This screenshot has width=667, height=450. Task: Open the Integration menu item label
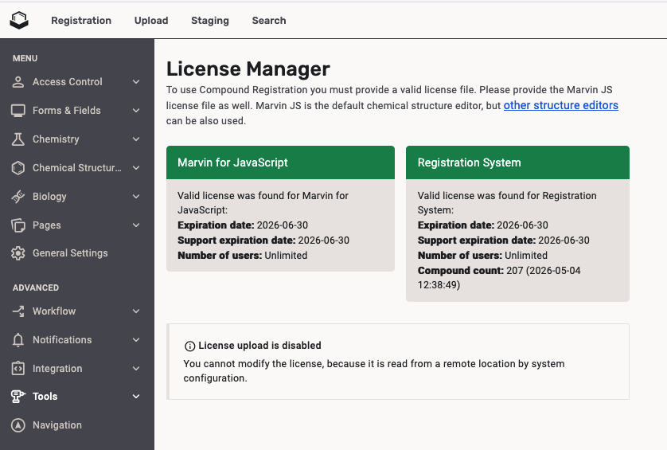coord(57,369)
